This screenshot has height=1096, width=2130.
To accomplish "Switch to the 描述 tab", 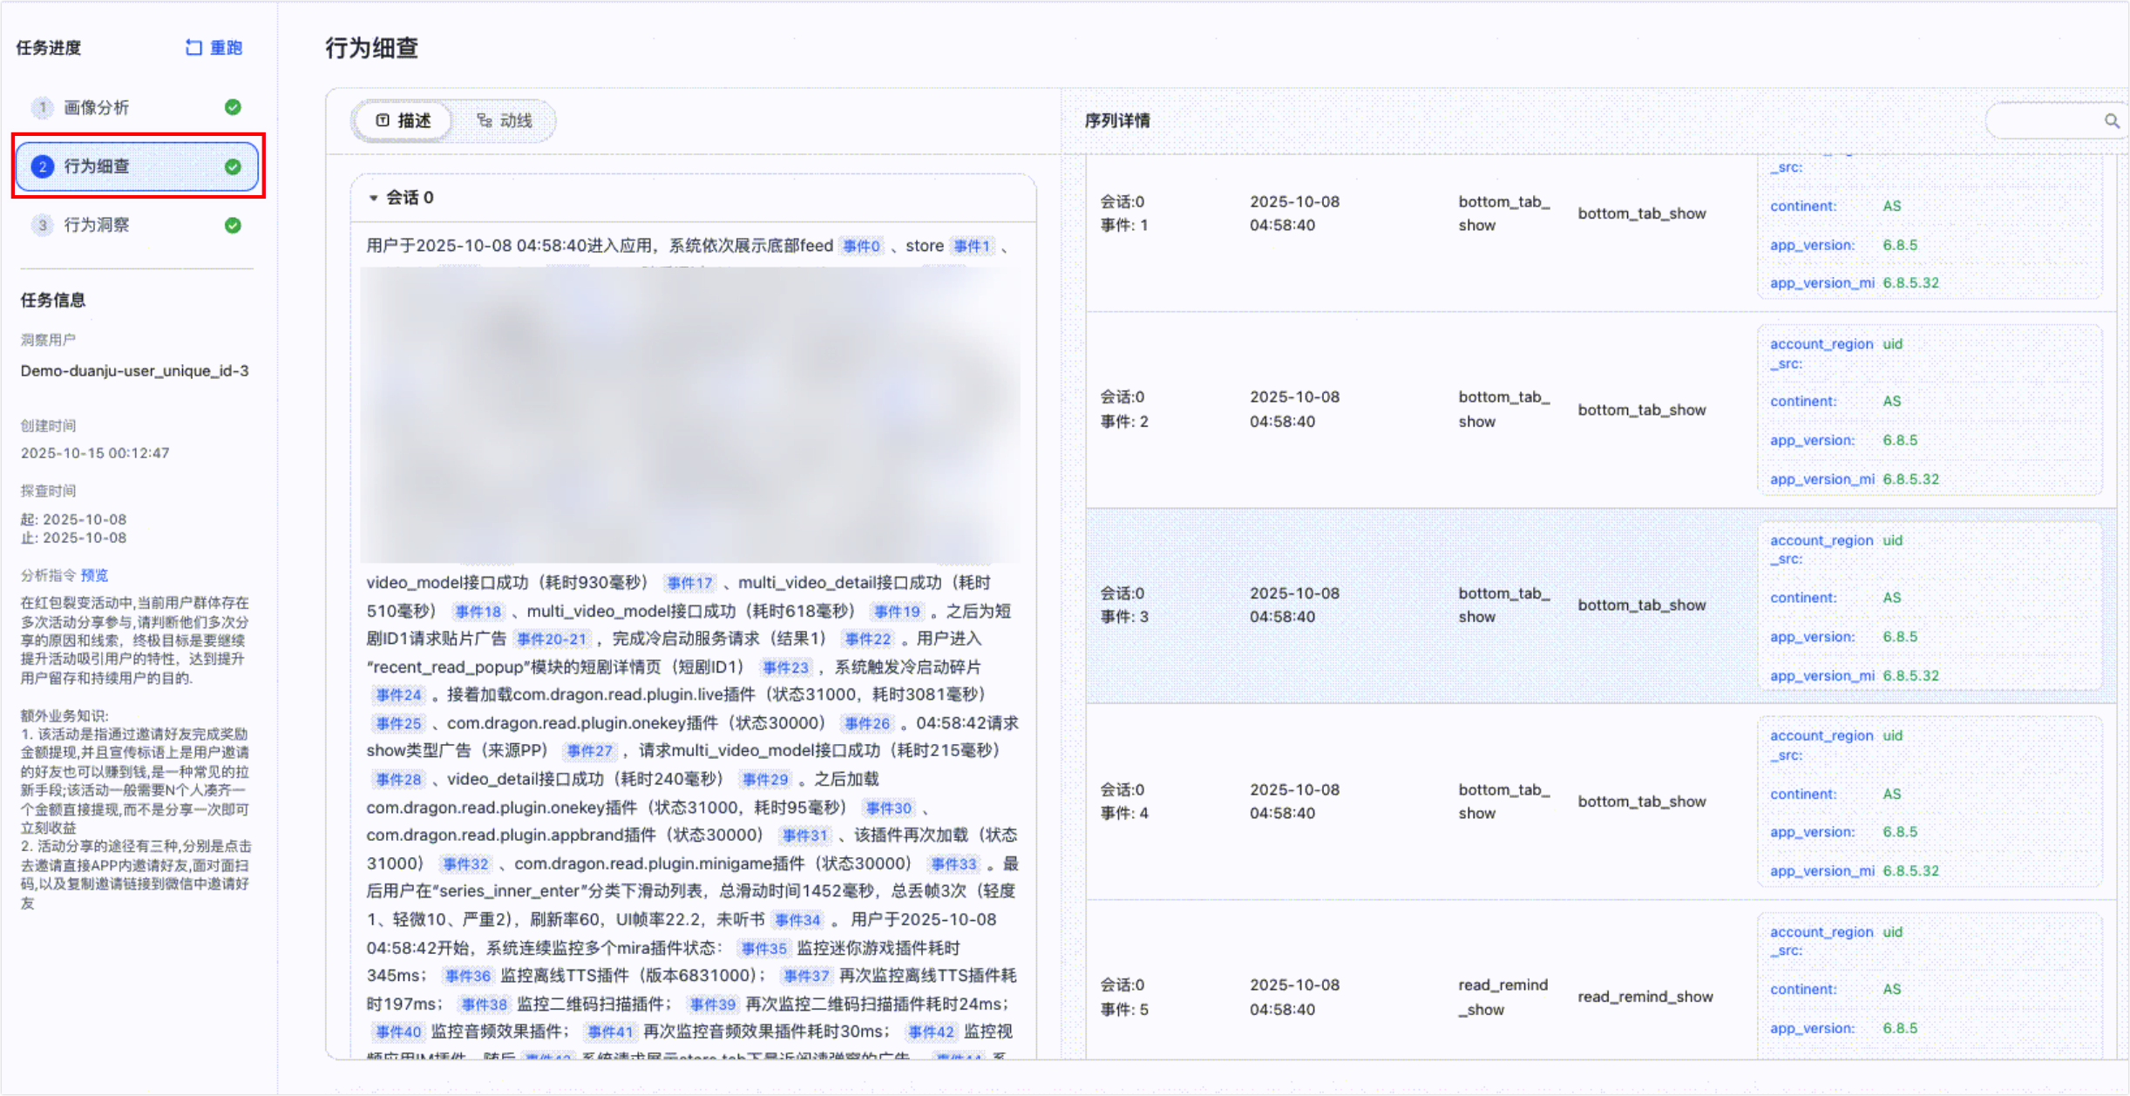I will point(403,120).
